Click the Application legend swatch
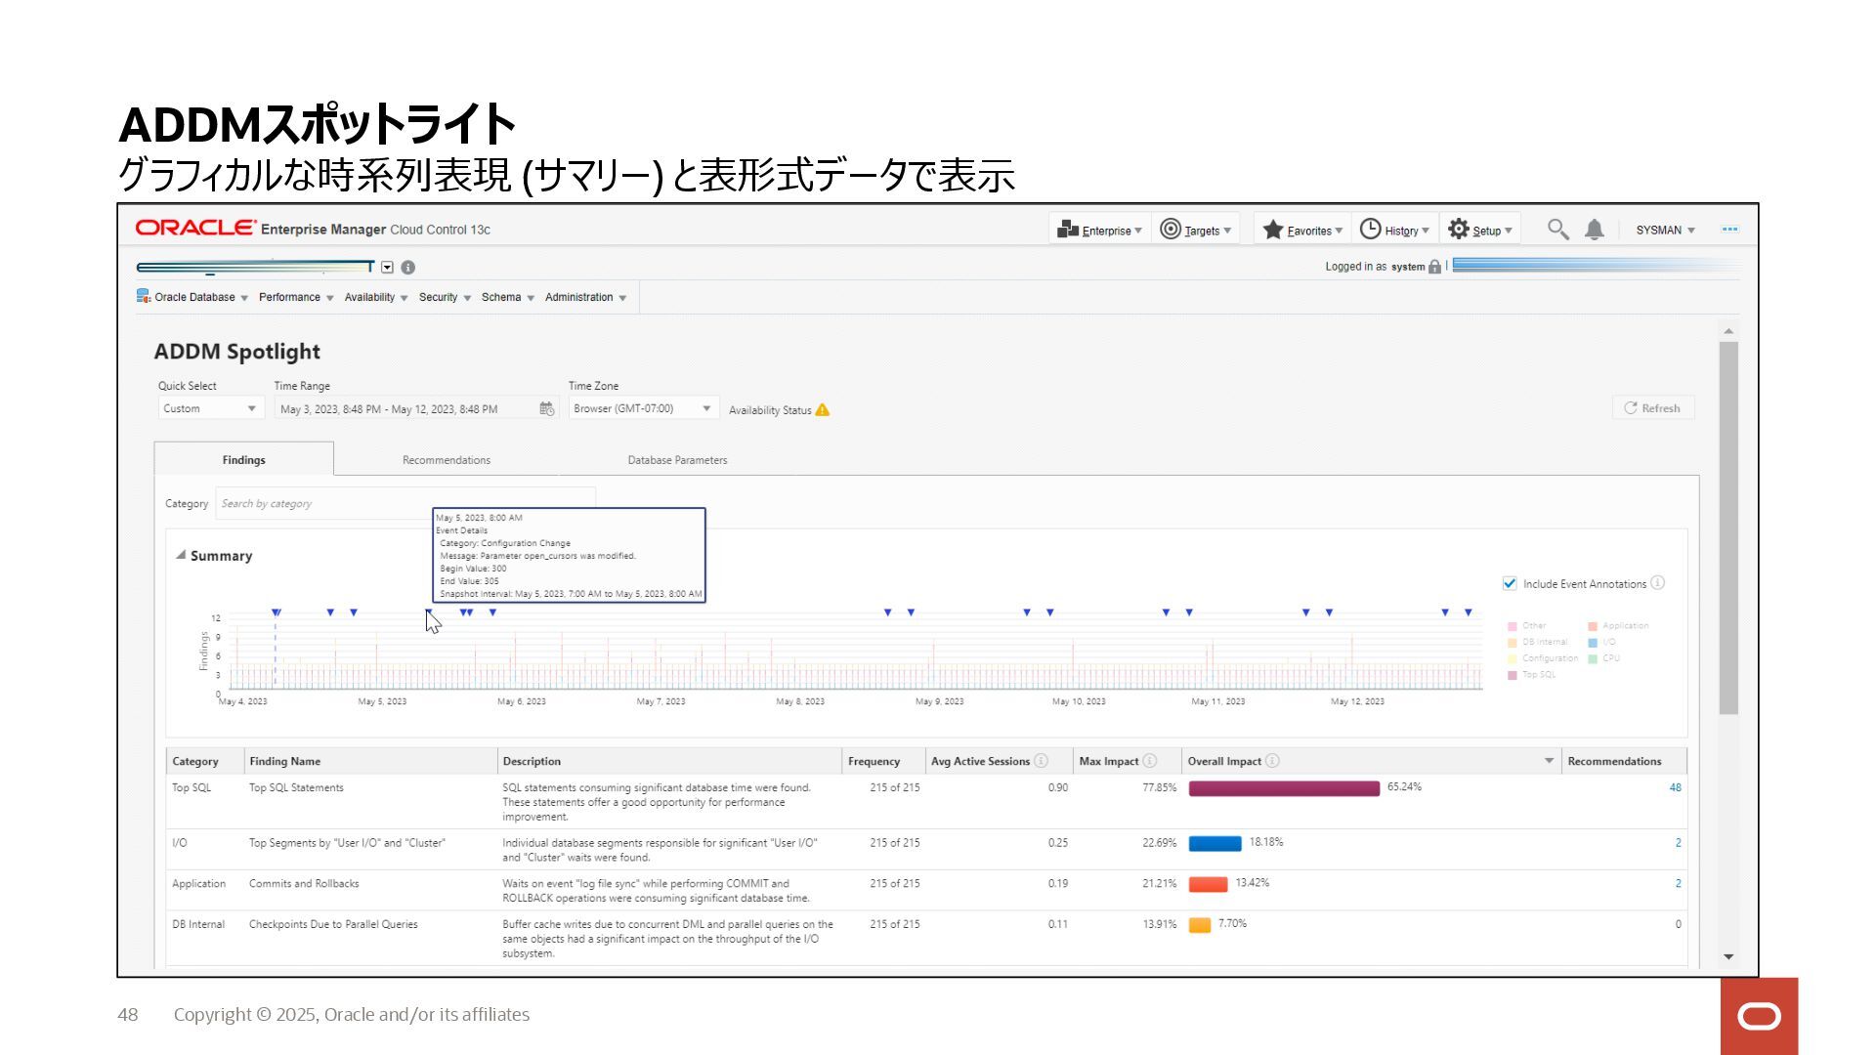1876x1055 pixels. point(1593,626)
